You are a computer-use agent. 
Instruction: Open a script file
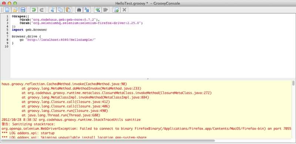(15, 10)
